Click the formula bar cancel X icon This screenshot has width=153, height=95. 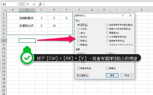point(28,4)
